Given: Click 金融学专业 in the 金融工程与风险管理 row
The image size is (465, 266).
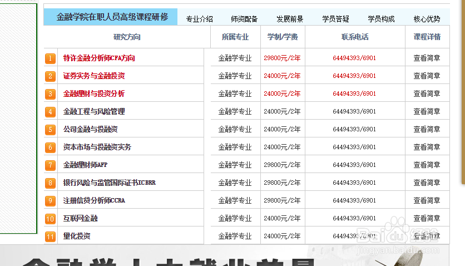Looking at the screenshot, I should point(235,111).
